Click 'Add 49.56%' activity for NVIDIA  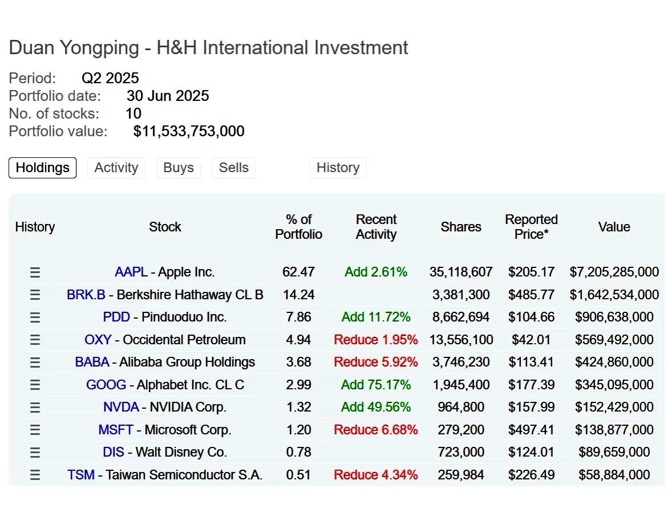pos(376,407)
